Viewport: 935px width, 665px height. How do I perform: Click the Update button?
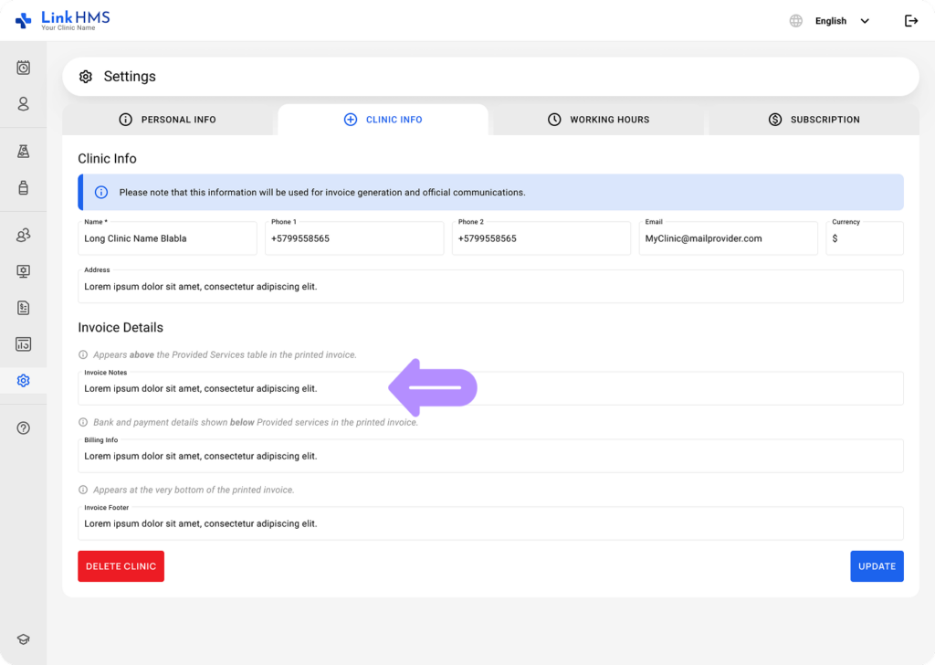point(877,565)
